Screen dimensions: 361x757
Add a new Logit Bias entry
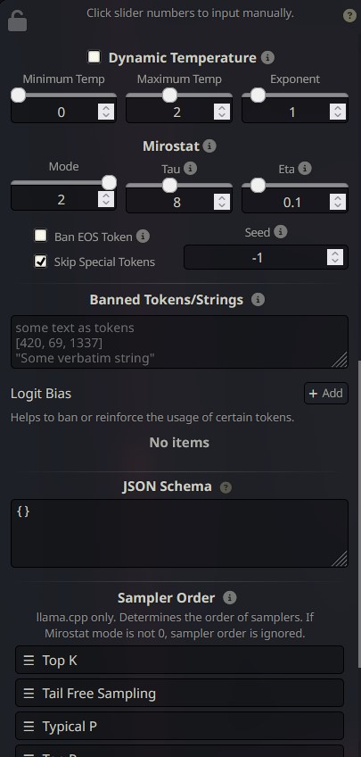pos(326,393)
